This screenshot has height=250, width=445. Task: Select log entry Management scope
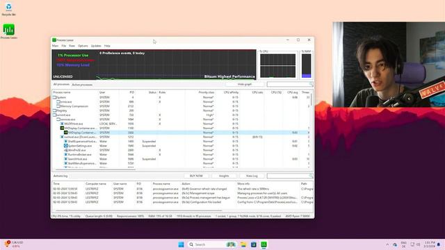click(183, 193)
